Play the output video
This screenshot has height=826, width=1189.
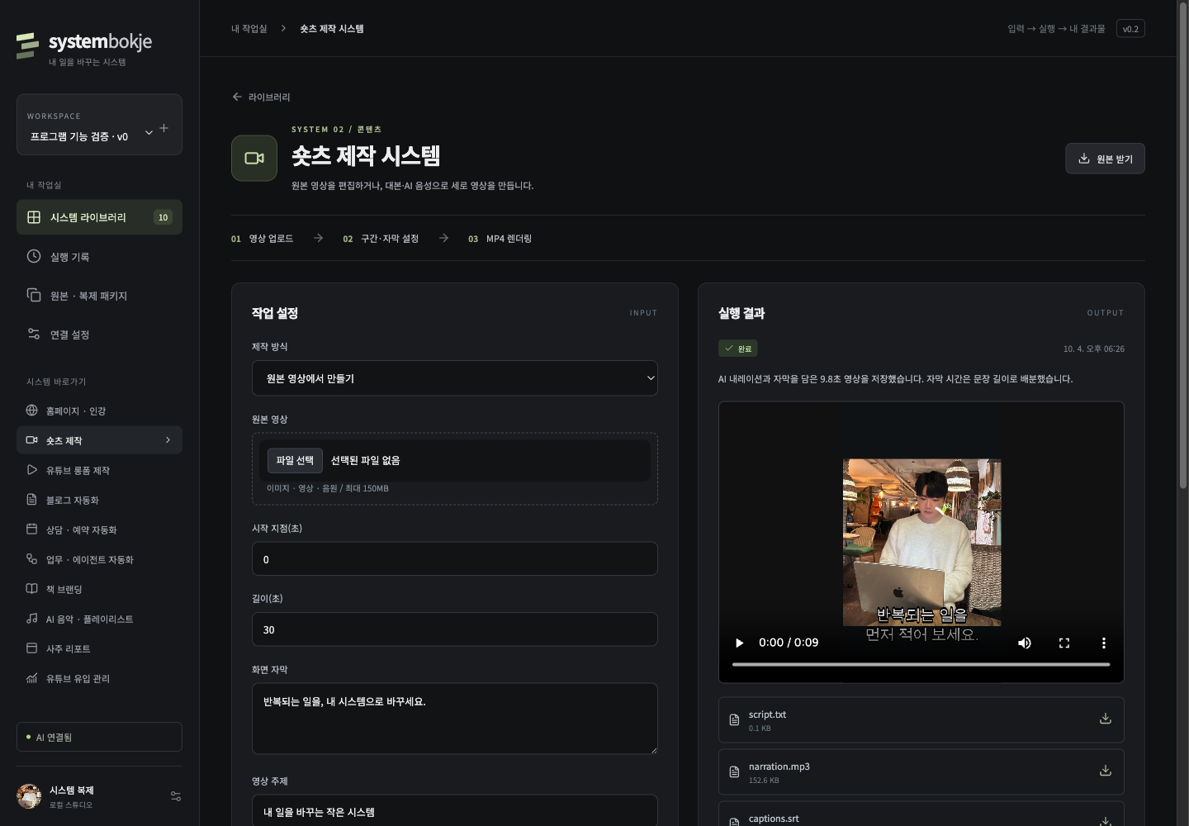click(740, 643)
